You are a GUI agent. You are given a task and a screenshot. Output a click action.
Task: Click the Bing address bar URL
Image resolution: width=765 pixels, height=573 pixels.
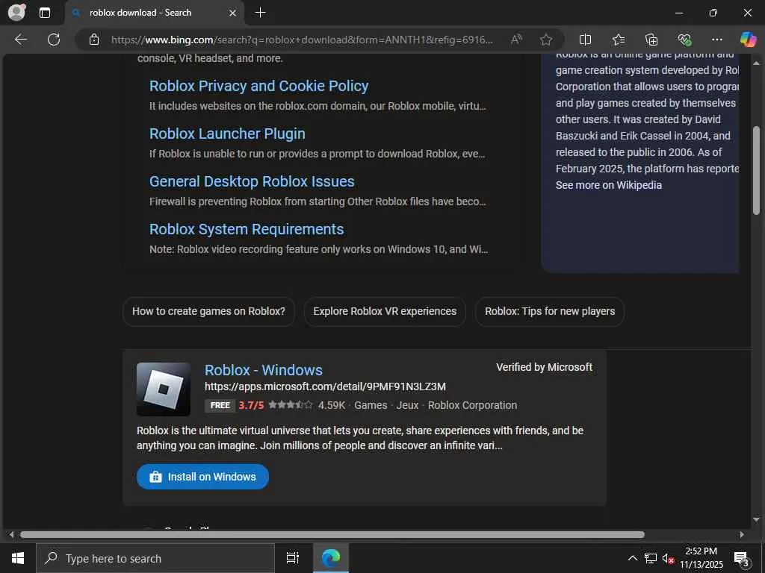[x=302, y=40]
